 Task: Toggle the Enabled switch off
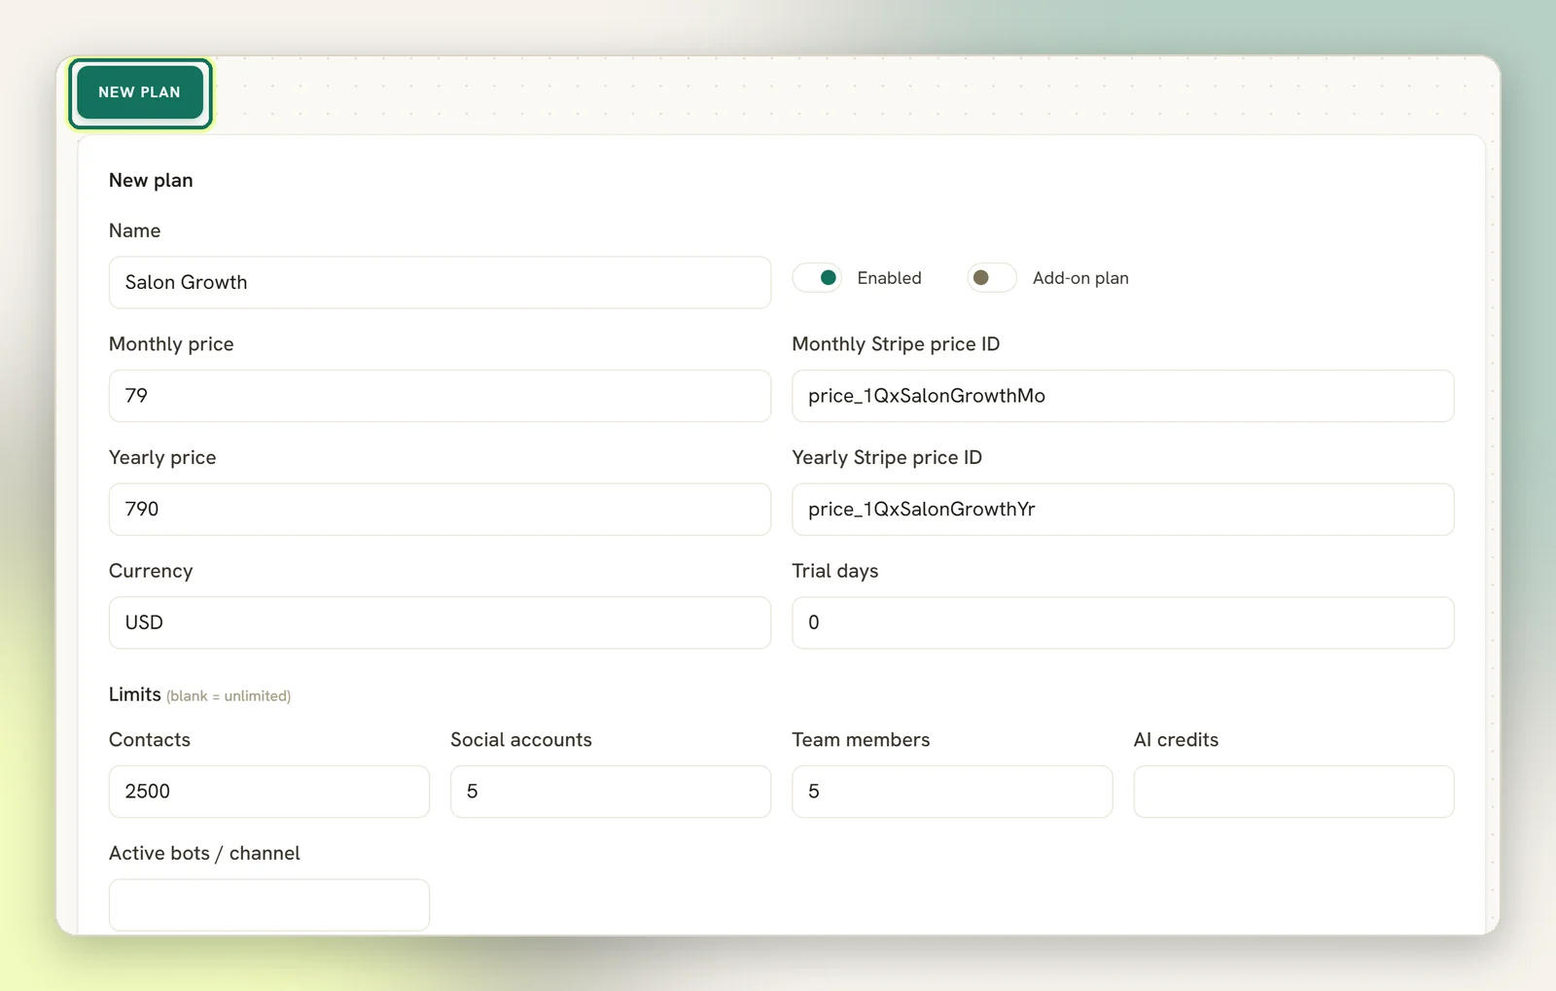click(x=817, y=278)
